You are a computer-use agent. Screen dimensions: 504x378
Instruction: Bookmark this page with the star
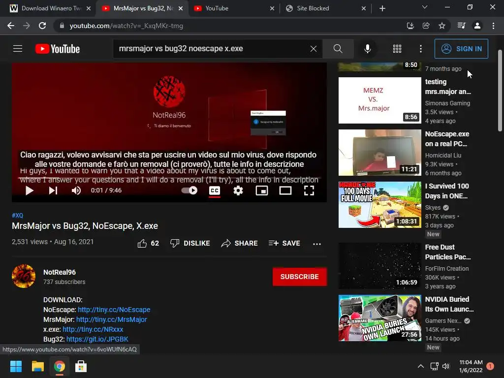click(x=442, y=26)
